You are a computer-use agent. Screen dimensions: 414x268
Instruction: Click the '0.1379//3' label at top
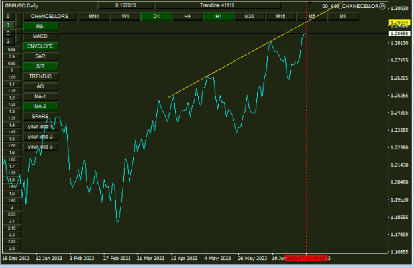[126, 5]
